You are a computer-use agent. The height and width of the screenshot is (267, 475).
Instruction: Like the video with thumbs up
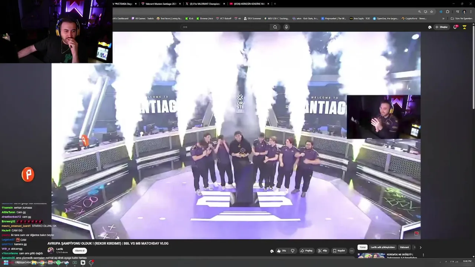pyautogui.click(x=281, y=251)
